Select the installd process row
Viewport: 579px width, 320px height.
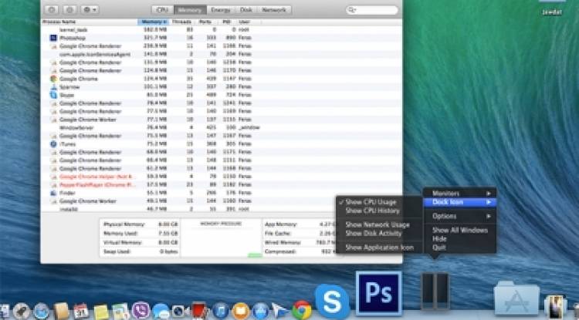[x=222, y=209]
